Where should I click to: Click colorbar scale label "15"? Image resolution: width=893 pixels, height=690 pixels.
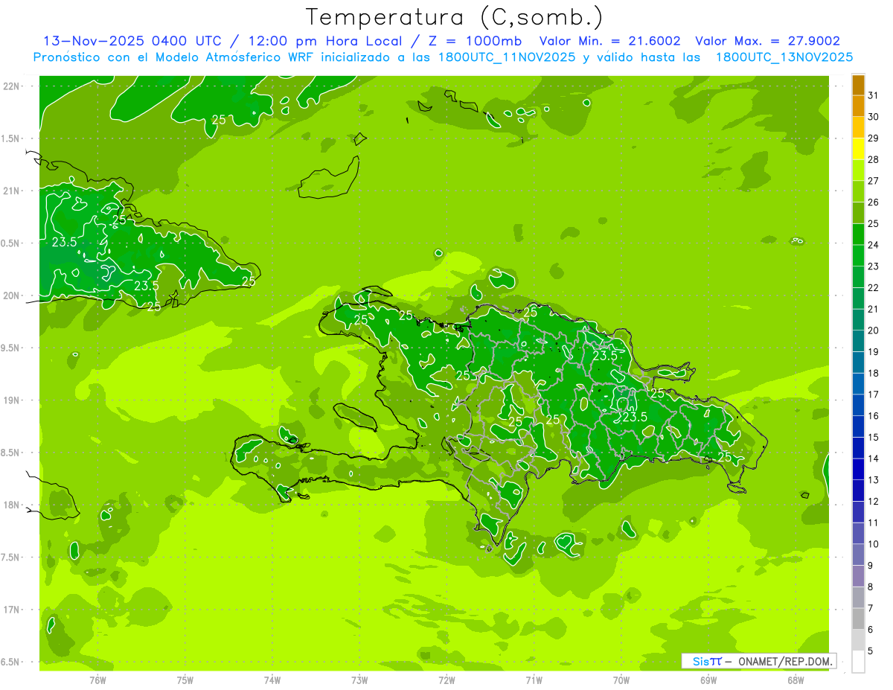pos(874,437)
